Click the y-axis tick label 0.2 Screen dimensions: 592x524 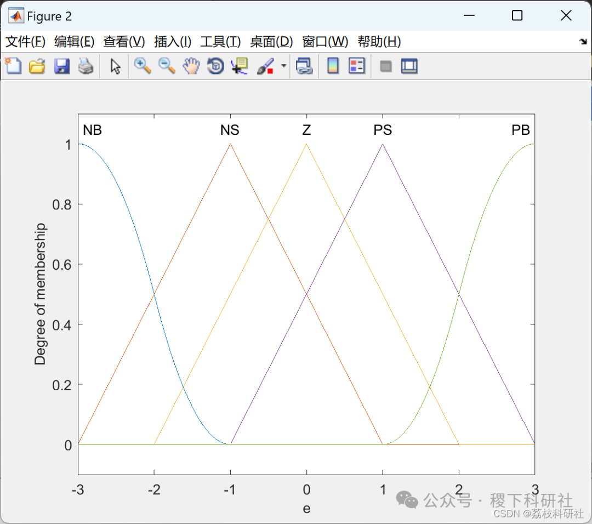click(62, 385)
